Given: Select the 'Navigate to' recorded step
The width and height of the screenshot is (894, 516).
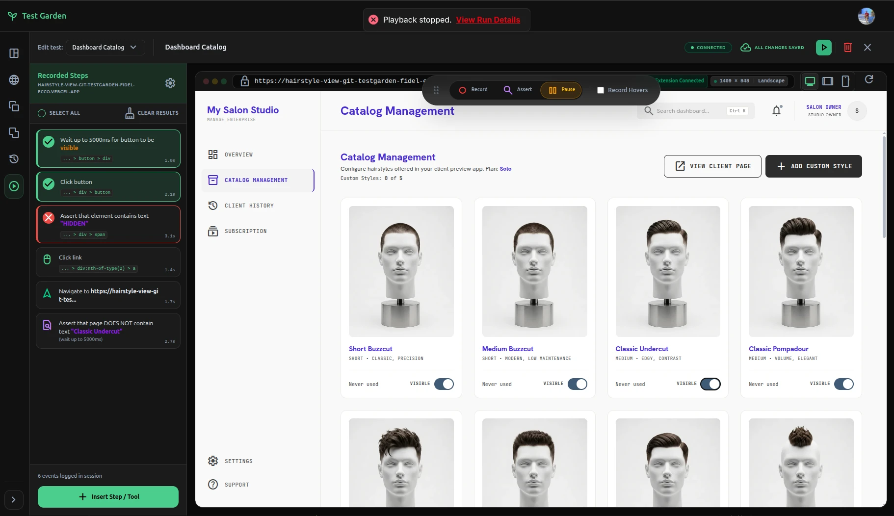Looking at the screenshot, I should click(108, 295).
